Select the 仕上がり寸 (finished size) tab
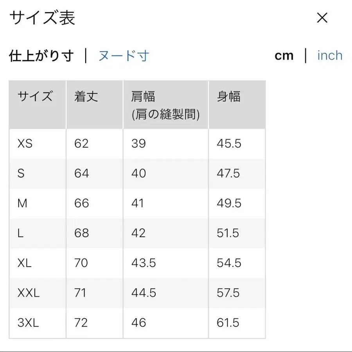 (x=41, y=56)
